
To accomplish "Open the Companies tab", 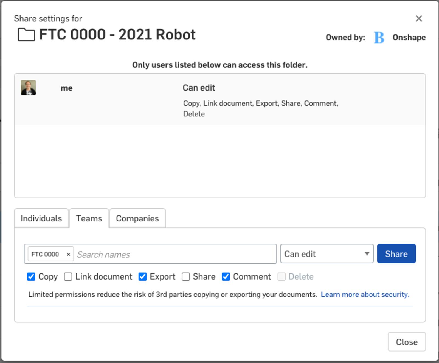I will click(x=137, y=218).
